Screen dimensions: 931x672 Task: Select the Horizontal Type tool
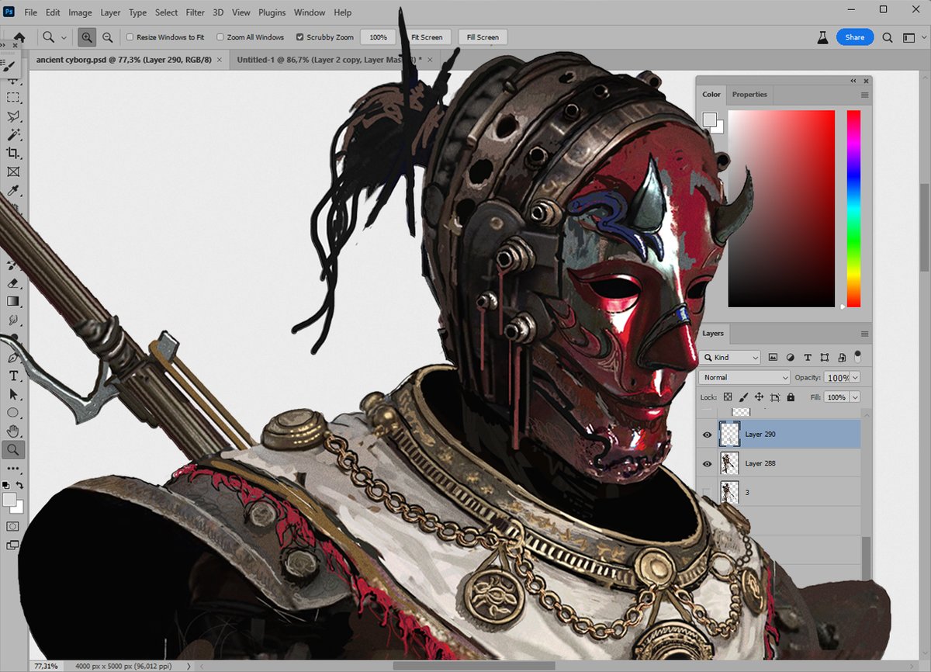13,376
